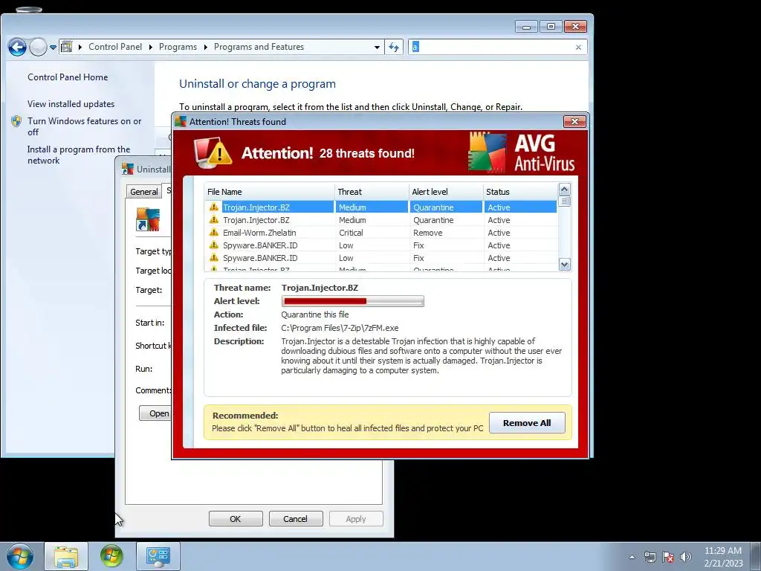This screenshot has width=761, height=571.
Task: Click OK in the Uninstall properties window
Action: pyautogui.click(x=236, y=518)
